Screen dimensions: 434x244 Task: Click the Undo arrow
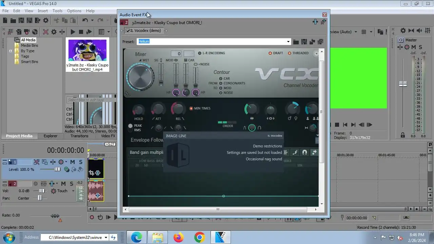click(x=85, y=21)
